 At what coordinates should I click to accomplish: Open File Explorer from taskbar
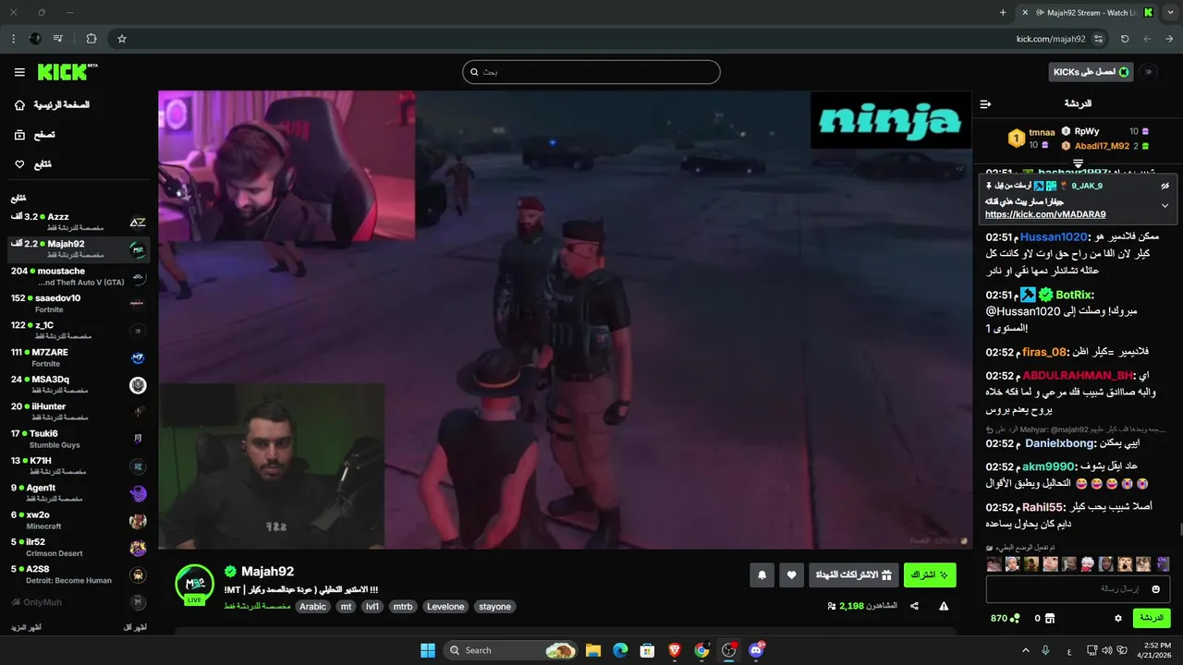(x=593, y=650)
